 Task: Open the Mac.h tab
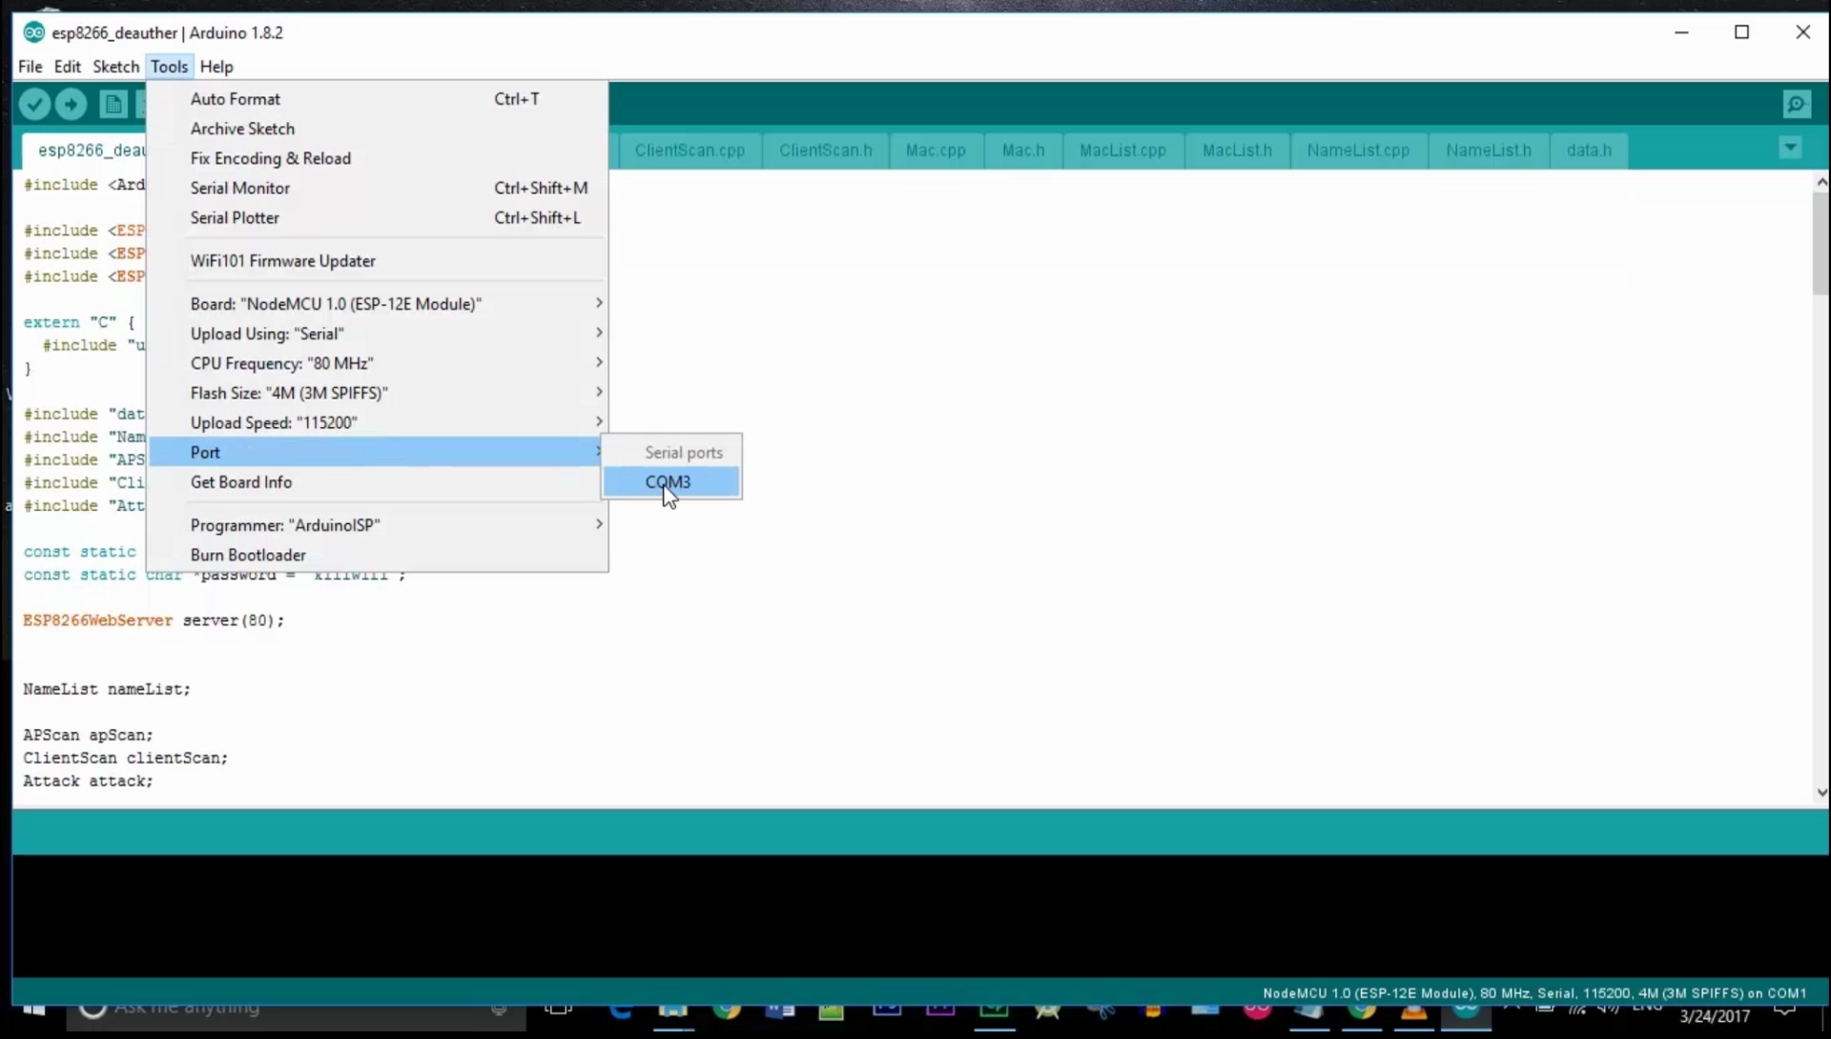pyautogui.click(x=1023, y=151)
